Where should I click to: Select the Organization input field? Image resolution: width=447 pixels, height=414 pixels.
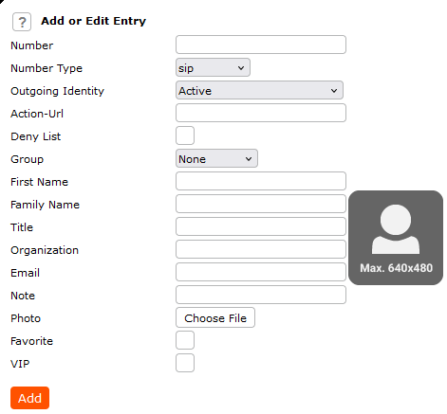(x=261, y=249)
